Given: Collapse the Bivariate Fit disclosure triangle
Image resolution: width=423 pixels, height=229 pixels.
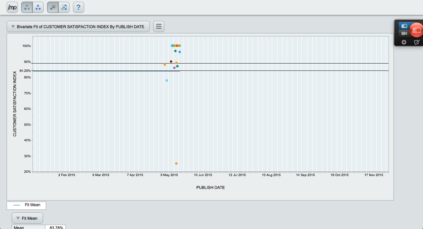Looking at the screenshot, I should click(13, 26).
